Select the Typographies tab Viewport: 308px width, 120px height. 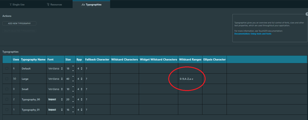(x=91, y=5)
